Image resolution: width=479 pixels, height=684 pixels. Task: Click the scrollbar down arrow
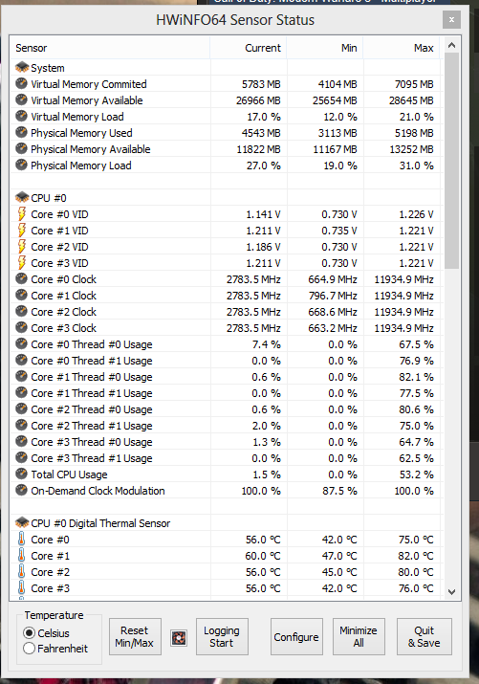point(451,592)
